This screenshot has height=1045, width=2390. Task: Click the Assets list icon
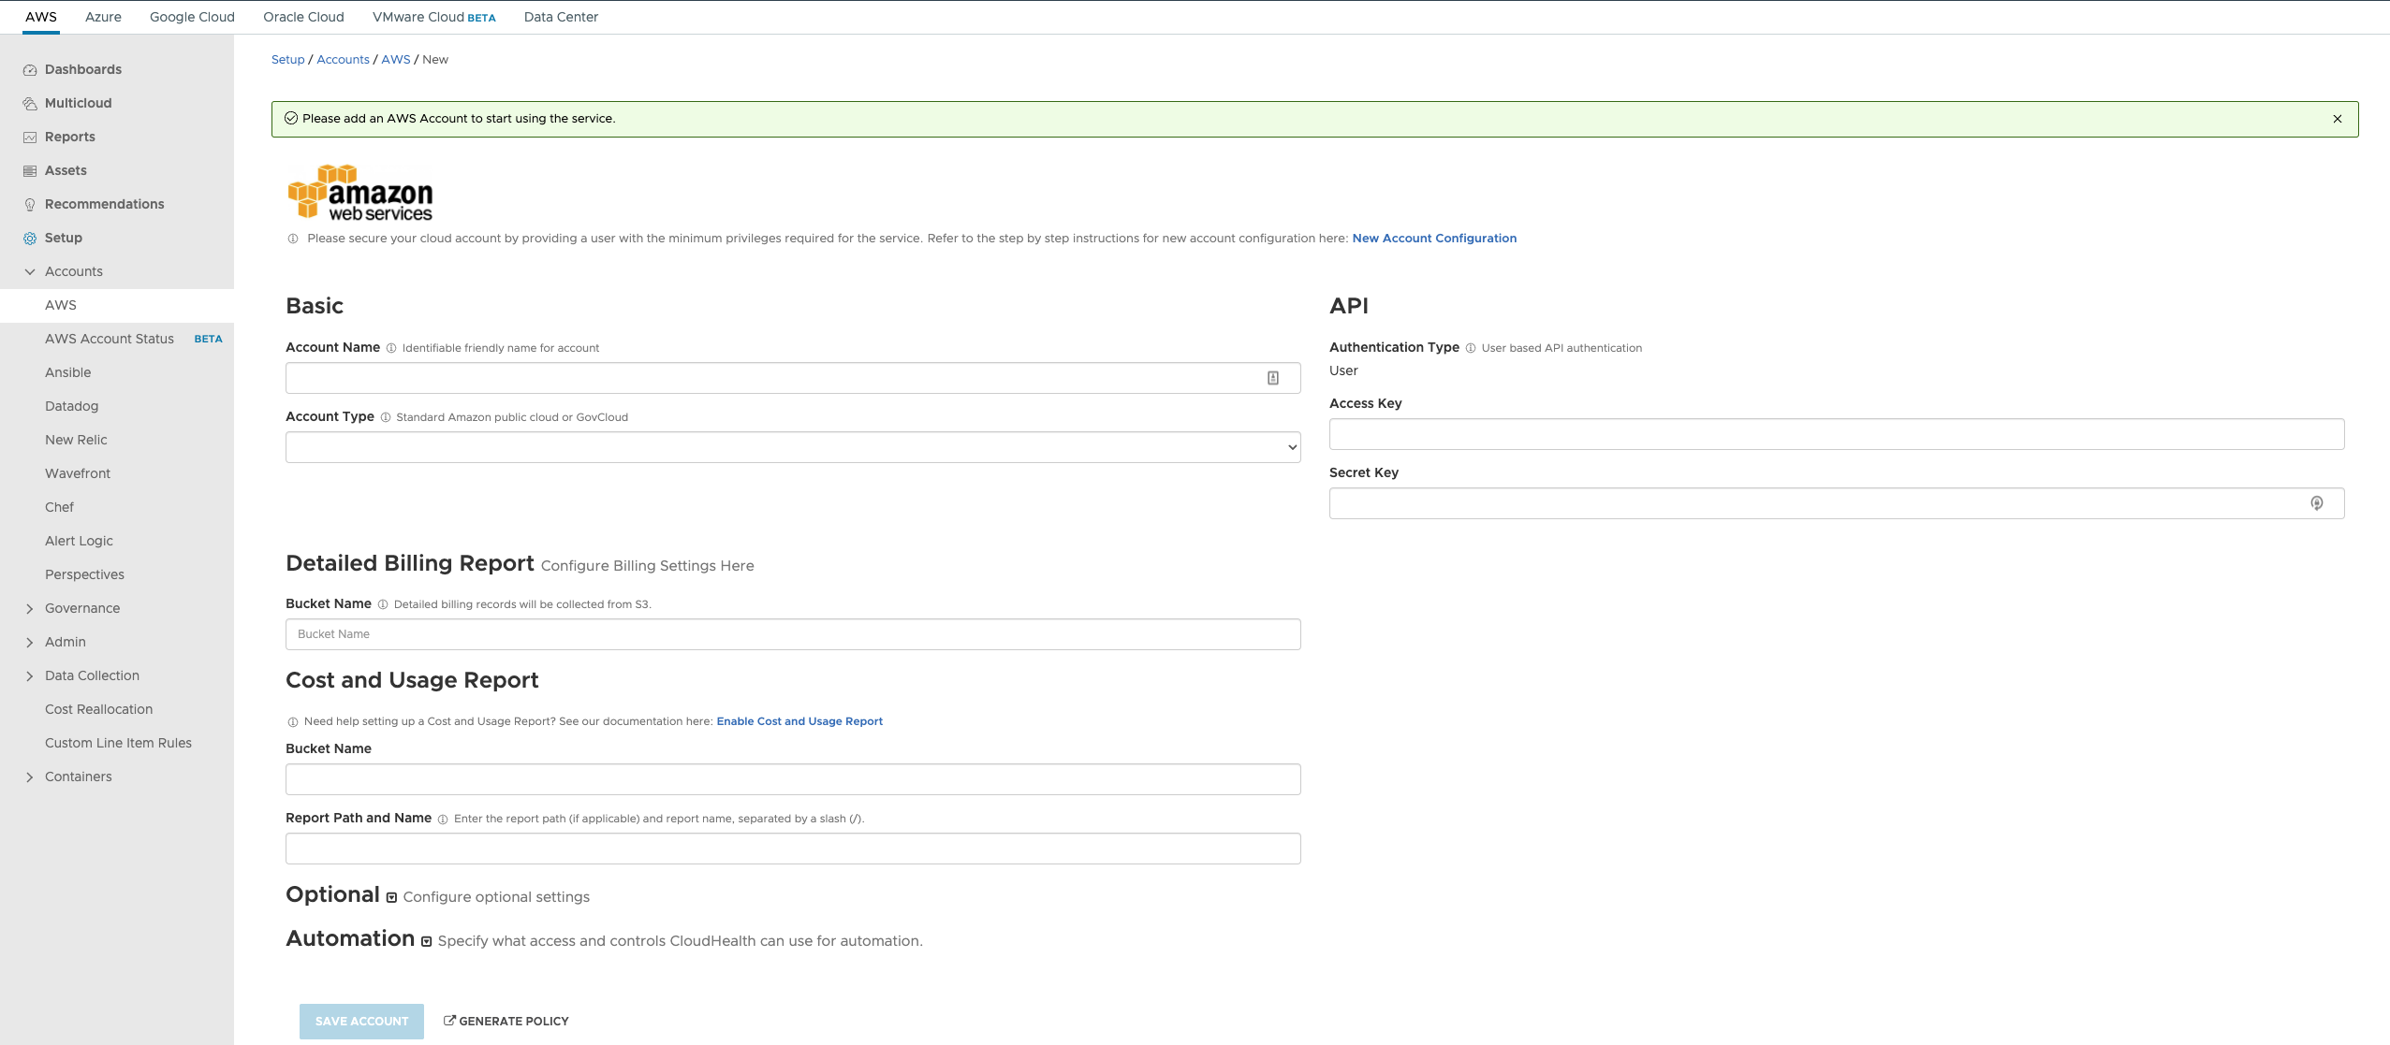[x=30, y=171]
